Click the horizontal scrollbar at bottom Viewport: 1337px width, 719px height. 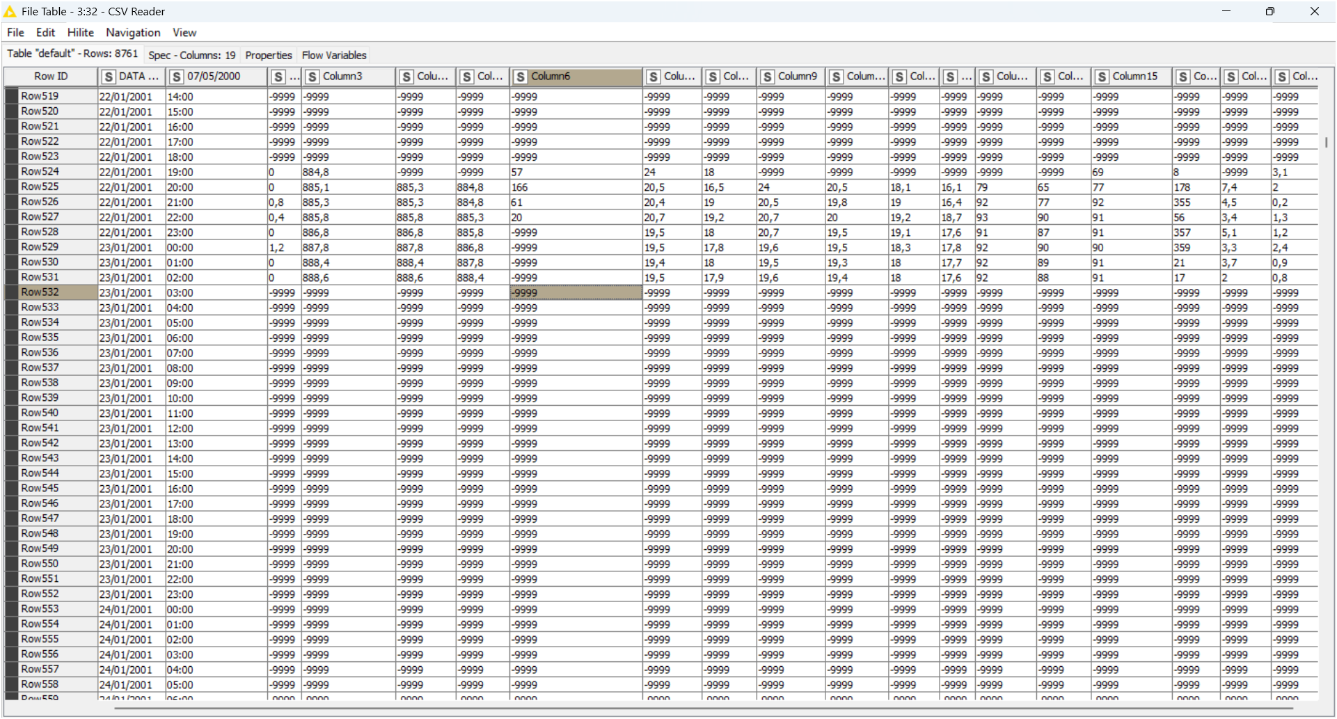pos(696,709)
